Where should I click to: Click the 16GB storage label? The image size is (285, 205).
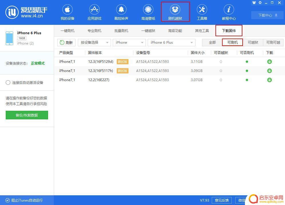(x=22, y=38)
